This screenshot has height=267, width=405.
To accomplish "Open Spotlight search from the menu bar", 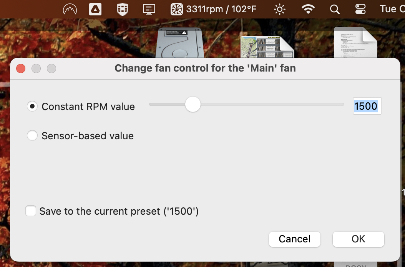I will pos(334,9).
